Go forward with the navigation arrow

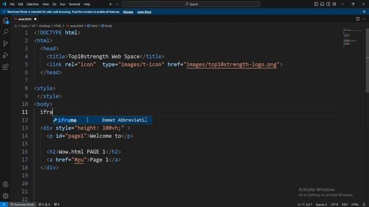(117, 4)
